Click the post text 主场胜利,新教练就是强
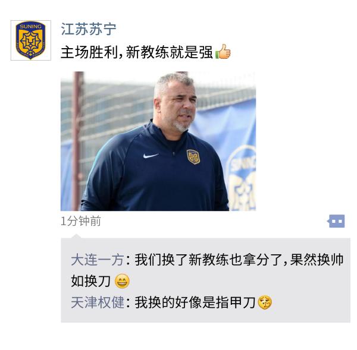The width and height of the screenshot is (357, 350). (137, 52)
